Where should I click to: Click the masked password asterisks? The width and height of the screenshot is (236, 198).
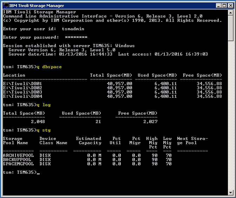[76, 37]
